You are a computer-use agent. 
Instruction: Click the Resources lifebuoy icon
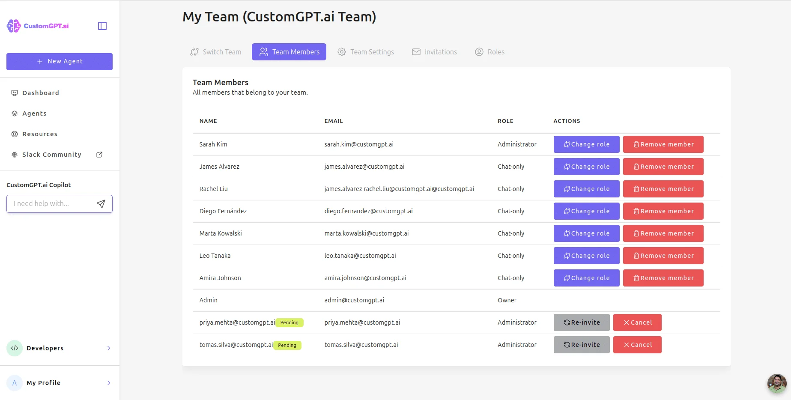tap(15, 134)
